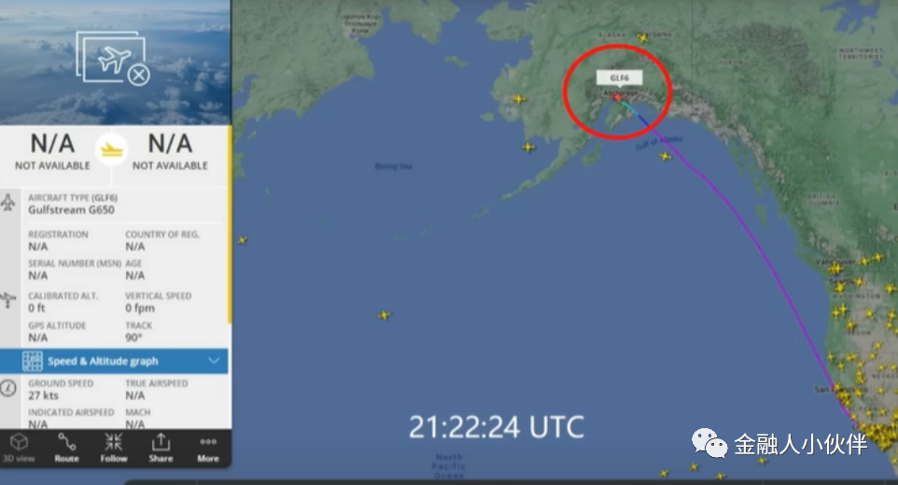Show the flight Route
Image resolution: width=898 pixels, height=485 pixels.
click(66, 448)
